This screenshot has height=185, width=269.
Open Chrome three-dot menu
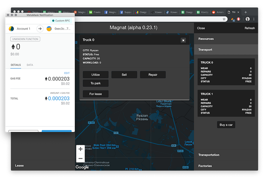(x=254, y=19)
